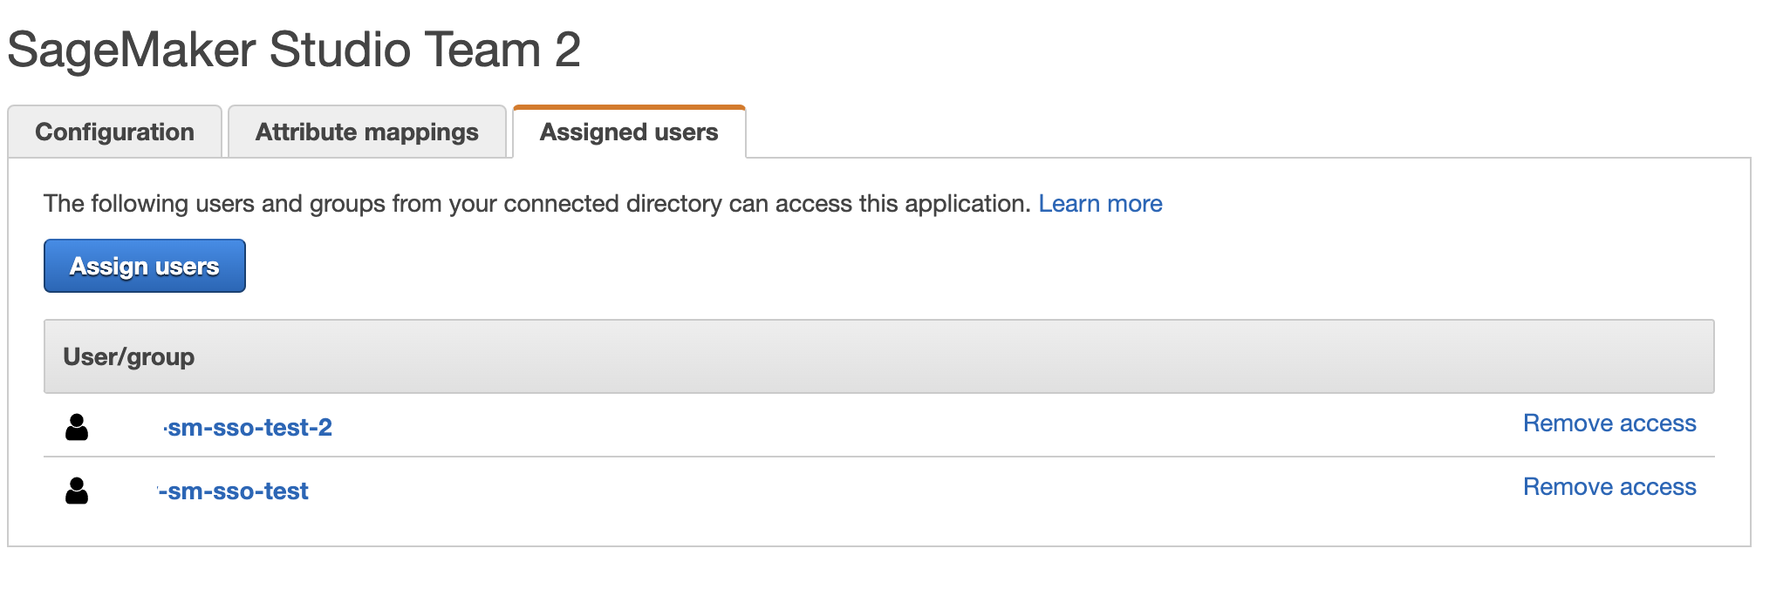Select the Assigned users tab
1790x596 pixels.
(629, 132)
